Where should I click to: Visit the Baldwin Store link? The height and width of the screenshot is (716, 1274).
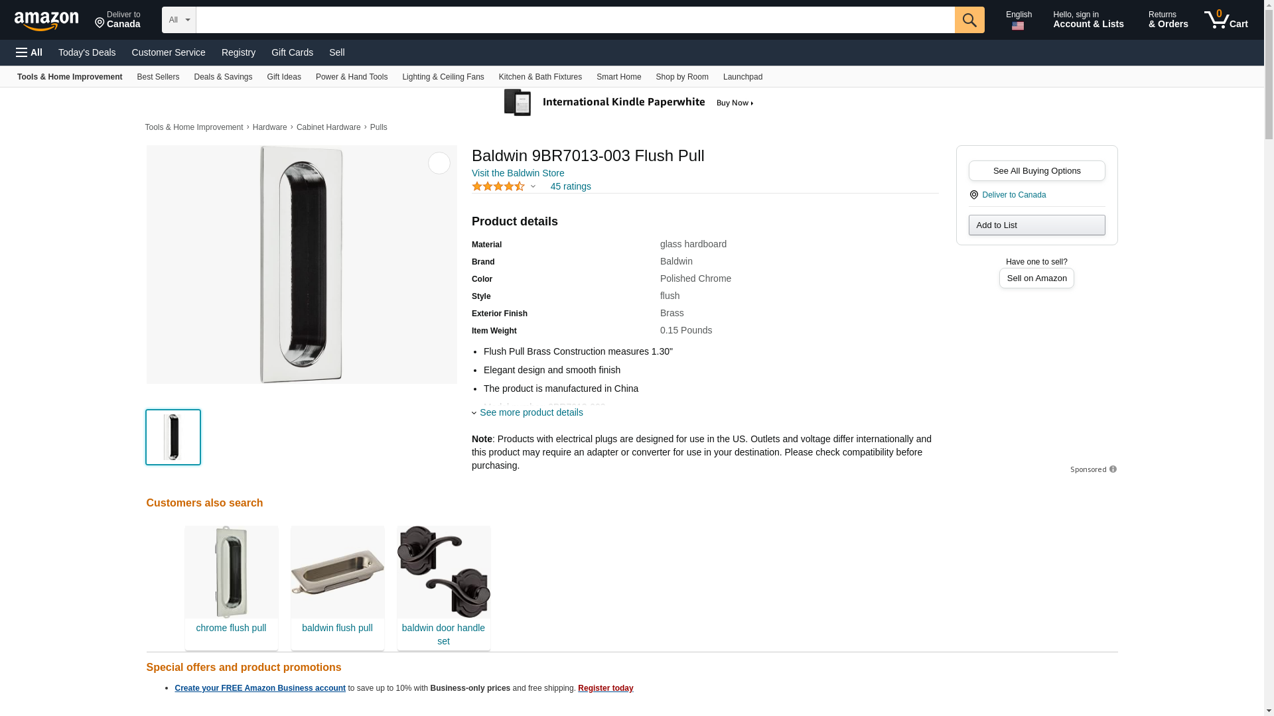pyautogui.click(x=518, y=173)
